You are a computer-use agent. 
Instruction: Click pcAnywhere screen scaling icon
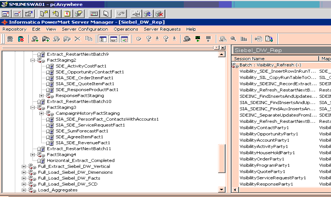pos(17,14)
